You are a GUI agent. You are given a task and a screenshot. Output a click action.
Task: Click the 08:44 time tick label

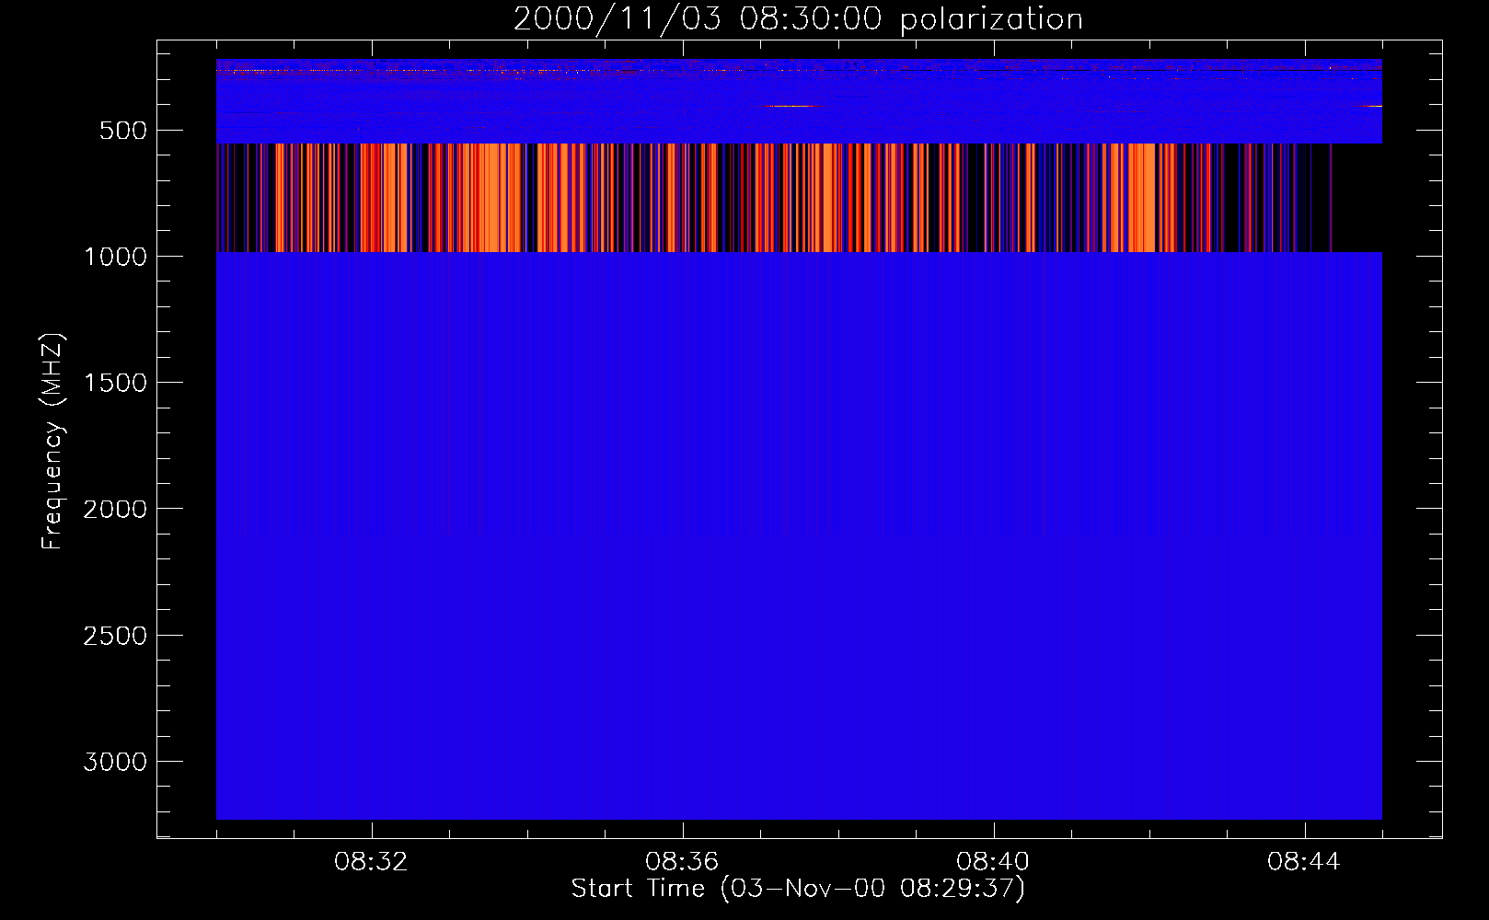pyautogui.click(x=1304, y=862)
